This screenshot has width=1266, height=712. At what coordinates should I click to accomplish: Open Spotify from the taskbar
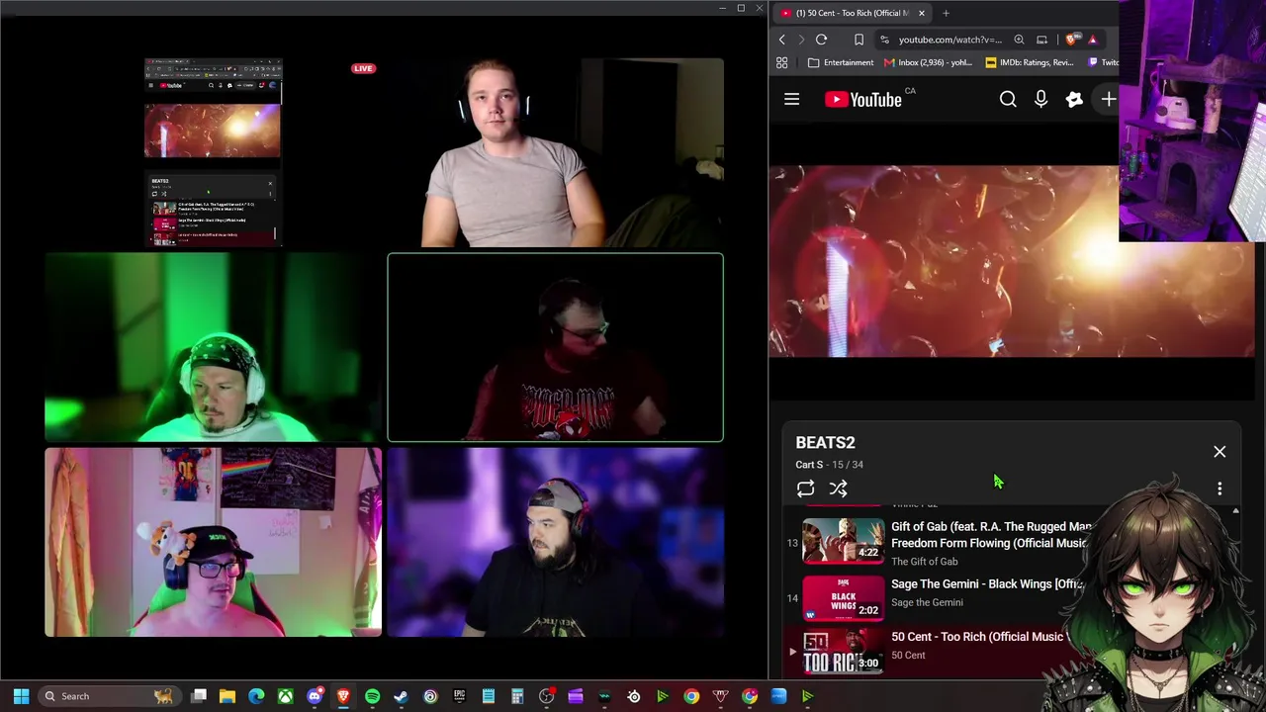[x=372, y=696]
